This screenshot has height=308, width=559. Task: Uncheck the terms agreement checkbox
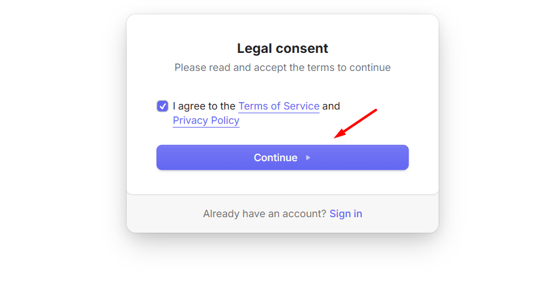pyautogui.click(x=162, y=106)
